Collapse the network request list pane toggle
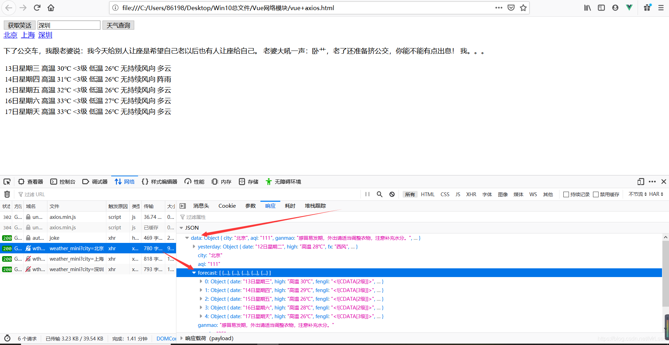 (x=183, y=206)
